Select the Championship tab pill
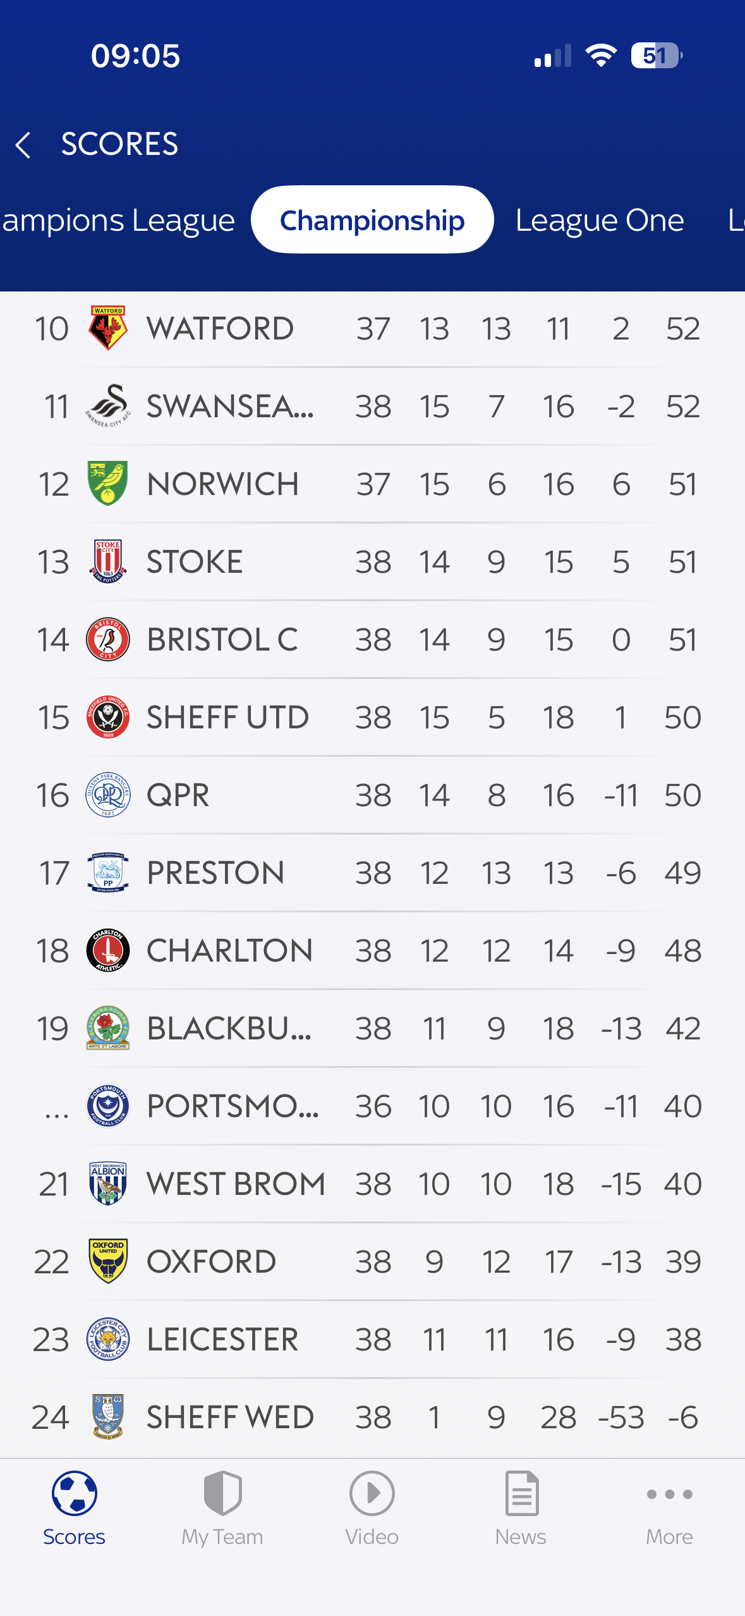This screenshot has width=745, height=1616. pos(372,220)
